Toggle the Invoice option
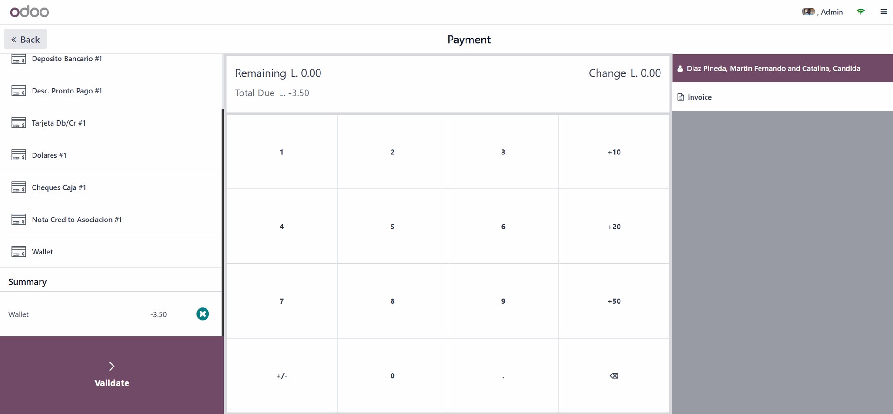Image resolution: width=893 pixels, height=414 pixels. click(x=695, y=97)
